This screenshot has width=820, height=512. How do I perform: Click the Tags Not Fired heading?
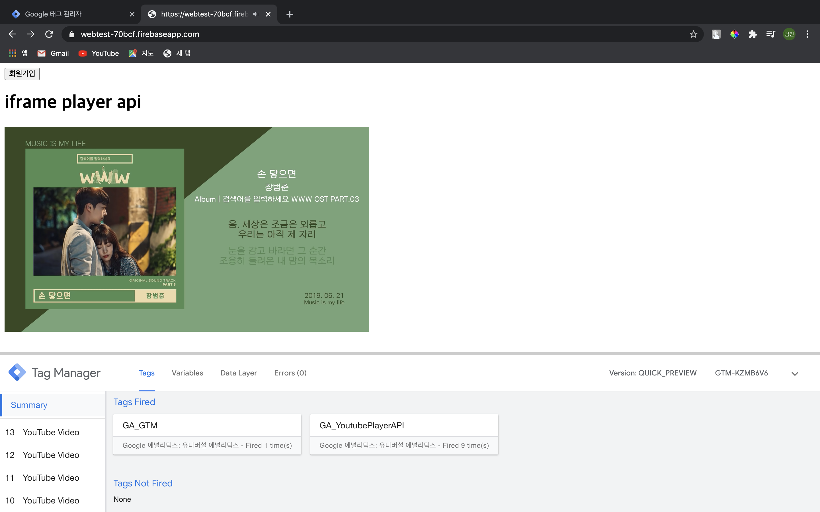(x=143, y=483)
